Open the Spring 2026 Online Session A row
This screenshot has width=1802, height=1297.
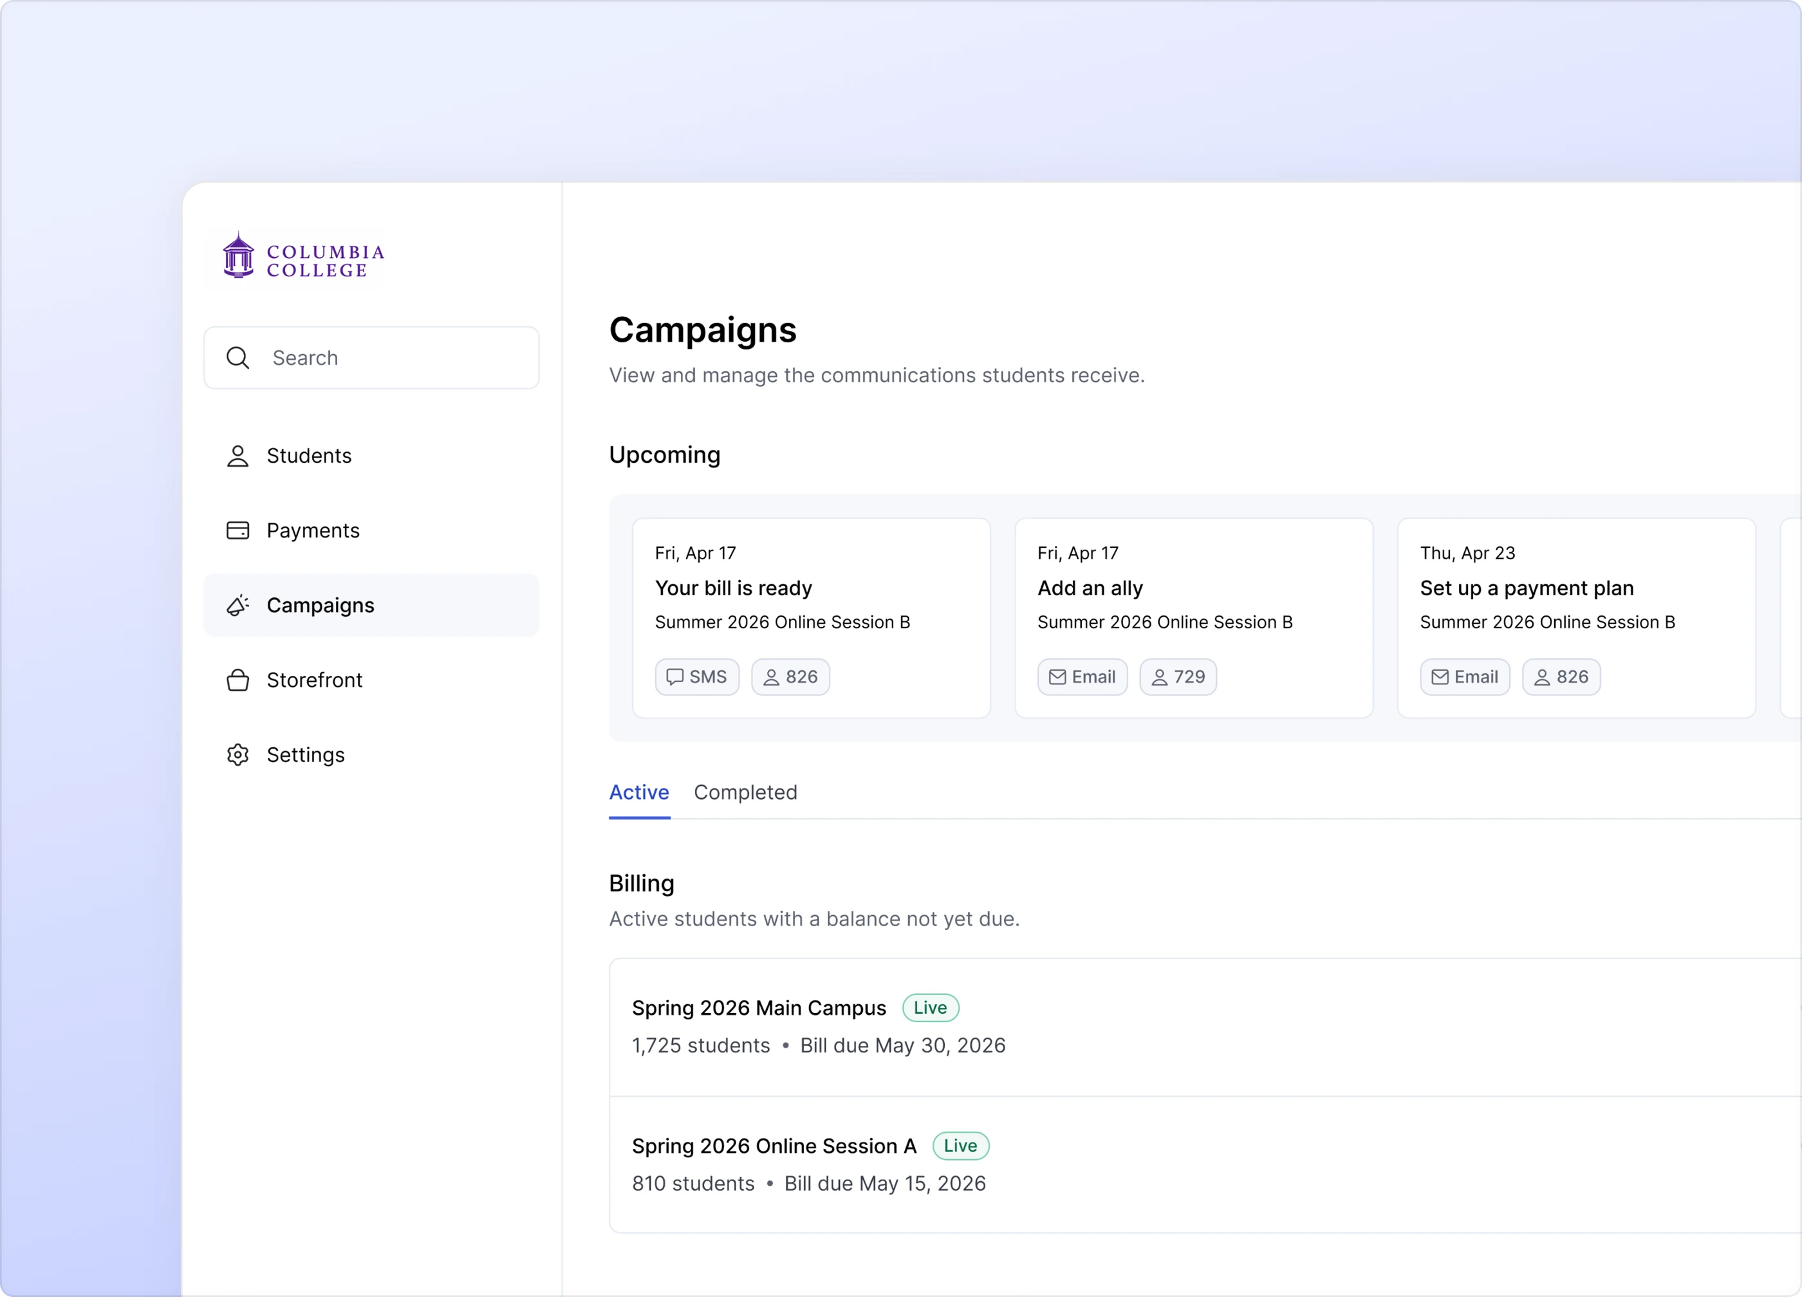[1205, 1165]
